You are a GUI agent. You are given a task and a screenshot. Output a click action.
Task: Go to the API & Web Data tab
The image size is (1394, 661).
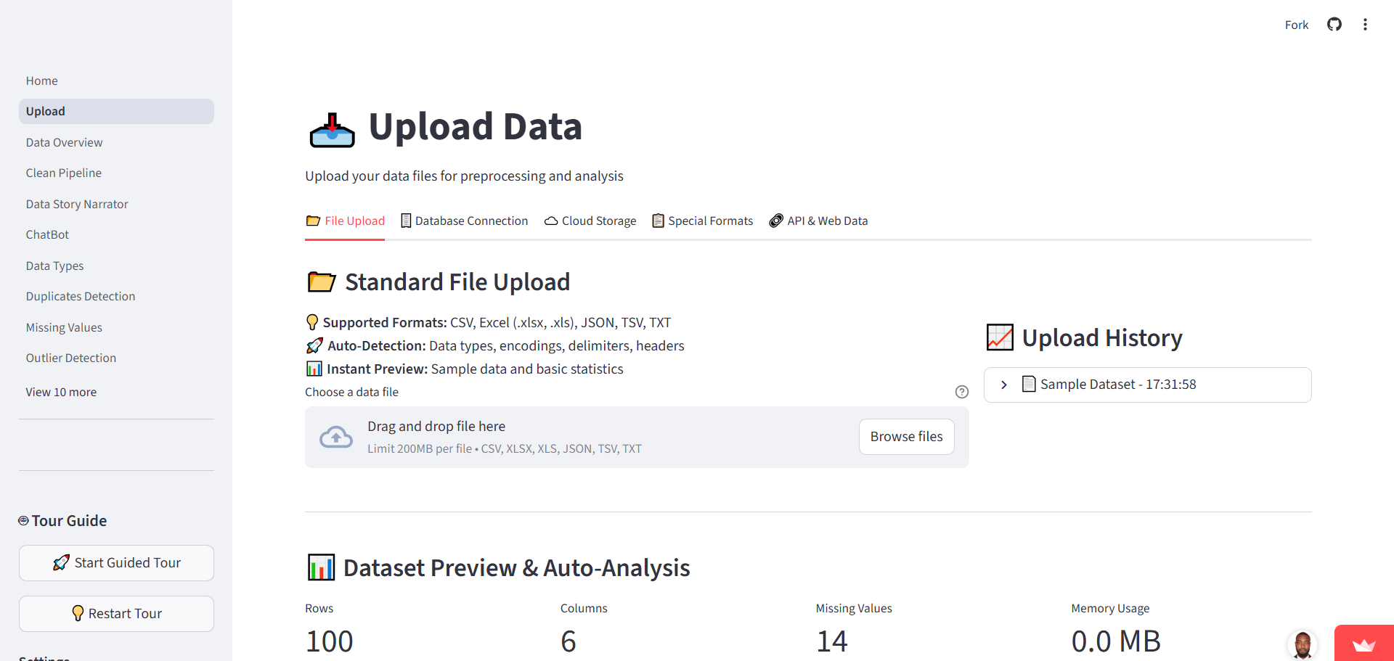[x=819, y=221]
